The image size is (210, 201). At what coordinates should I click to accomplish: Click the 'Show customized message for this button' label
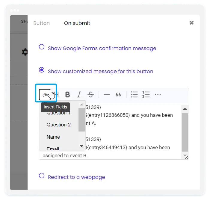point(101,71)
